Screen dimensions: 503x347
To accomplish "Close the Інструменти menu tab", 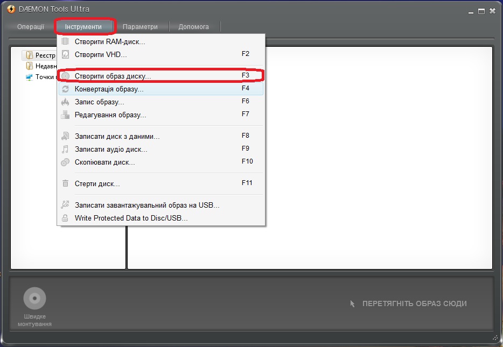I will click(x=83, y=26).
